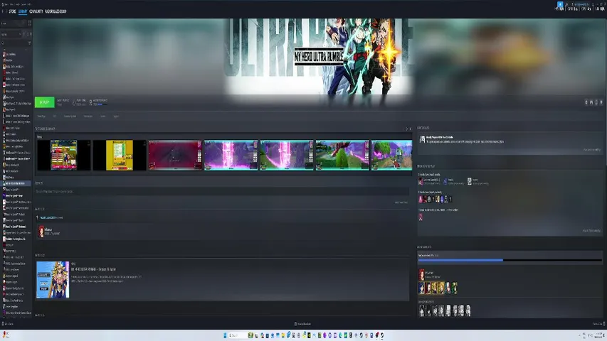The image size is (607, 341).
Task: Click the achievements progress bar
Action: pyautogui.click(x=510, y=260)
